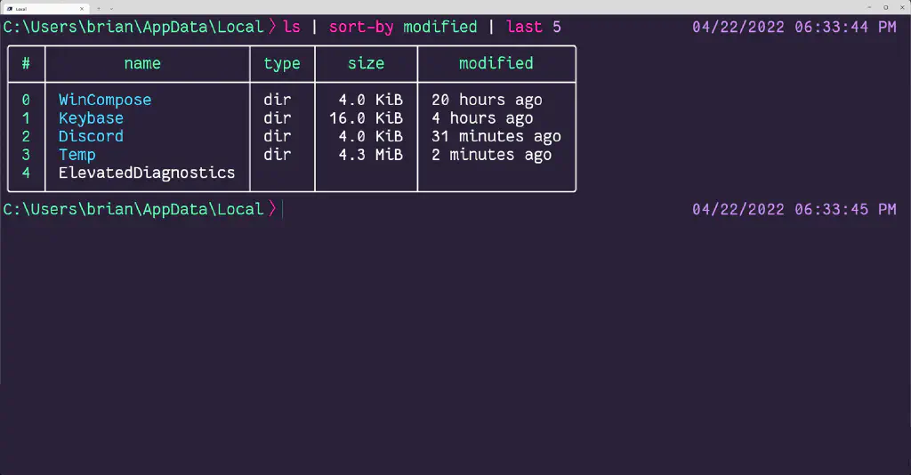Click the 'sort-by' command text

click(361, 27)
